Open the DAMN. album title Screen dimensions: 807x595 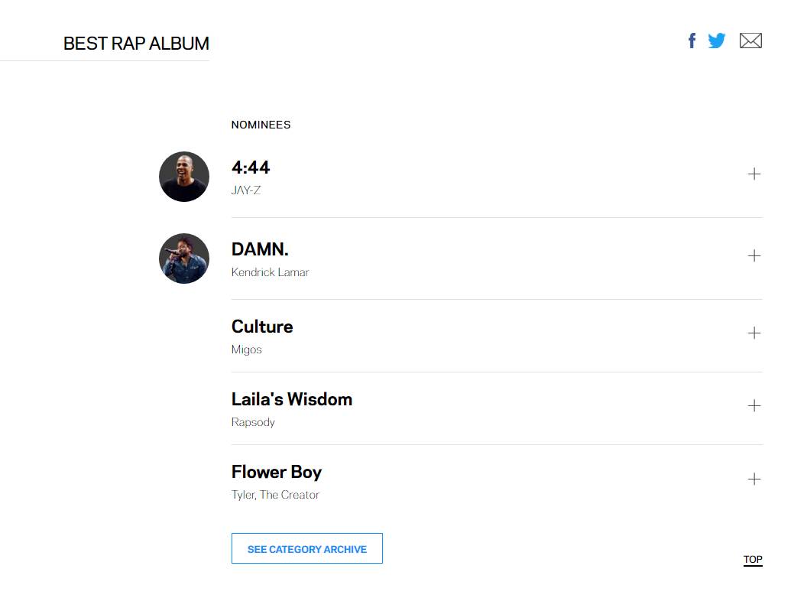point(260,249)
